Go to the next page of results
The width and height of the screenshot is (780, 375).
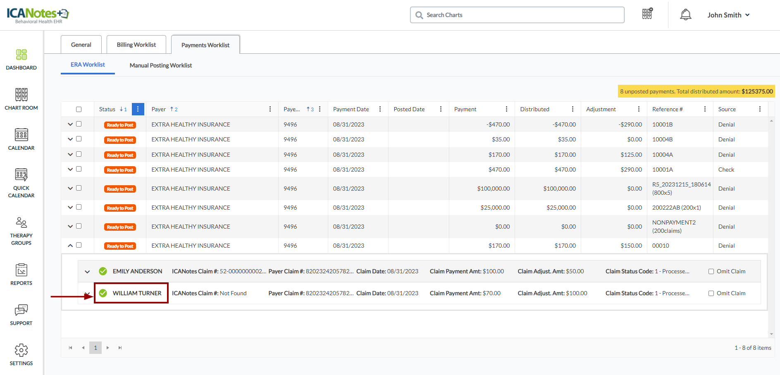[x=108, y=348]
